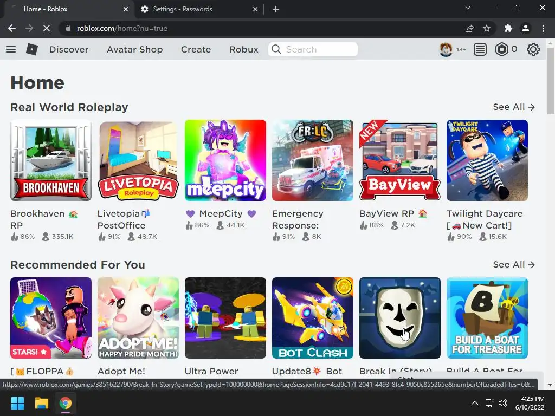
Task: Open the Avatar Shop
Action: (x=135, y=49)
